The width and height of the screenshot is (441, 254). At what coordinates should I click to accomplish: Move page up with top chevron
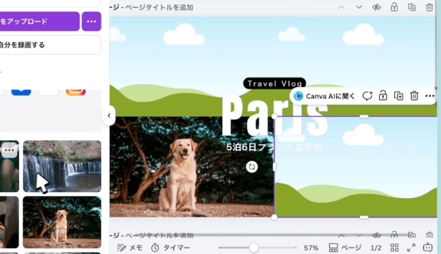pyautogui.click(x=342, y=8)
